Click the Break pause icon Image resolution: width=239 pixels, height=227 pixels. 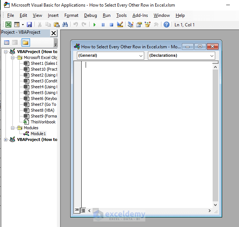pos(103,25)
